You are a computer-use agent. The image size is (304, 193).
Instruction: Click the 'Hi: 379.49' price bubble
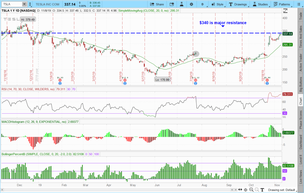tap(28, 20)
